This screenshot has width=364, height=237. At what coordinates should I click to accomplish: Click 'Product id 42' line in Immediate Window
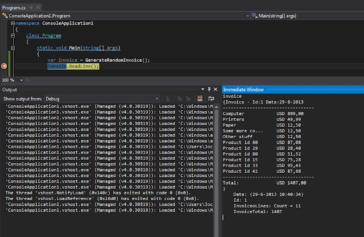click(262, 172)
